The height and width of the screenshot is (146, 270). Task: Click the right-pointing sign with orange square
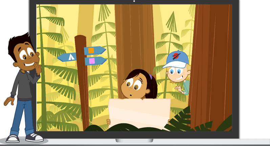pos(95,50)
